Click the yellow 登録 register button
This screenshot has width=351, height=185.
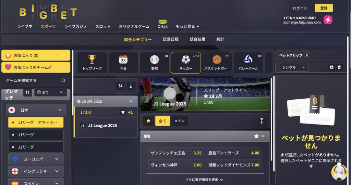(x=324, y=8)
